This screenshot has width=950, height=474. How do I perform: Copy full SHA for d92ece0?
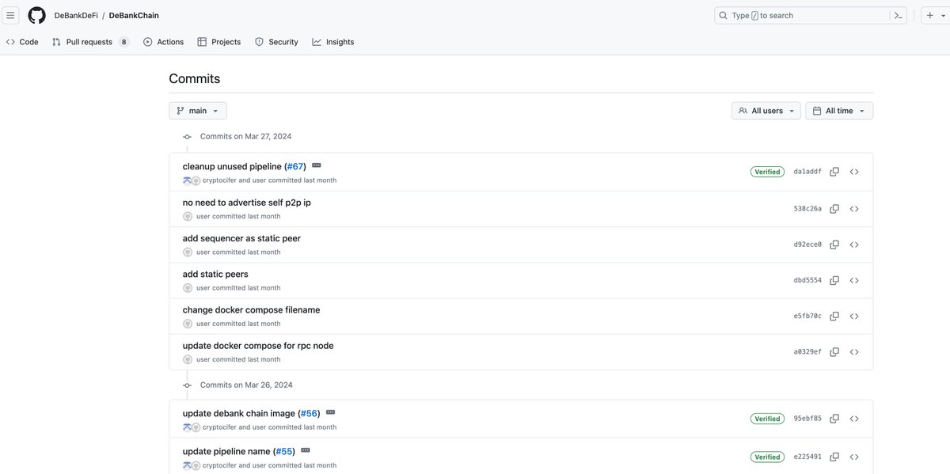(834, 245)
